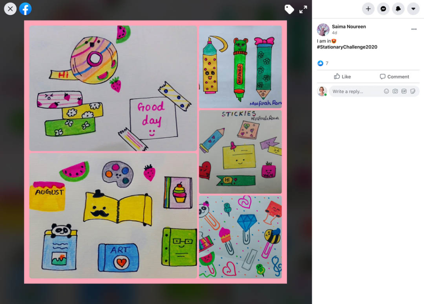424x304 pixels.
Task: Click the Write a reply field
Action: pos(356,91)
